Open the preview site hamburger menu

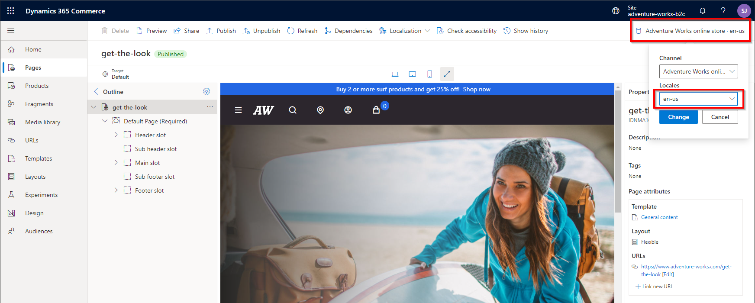pyautogui.click(x=238, y=110)
